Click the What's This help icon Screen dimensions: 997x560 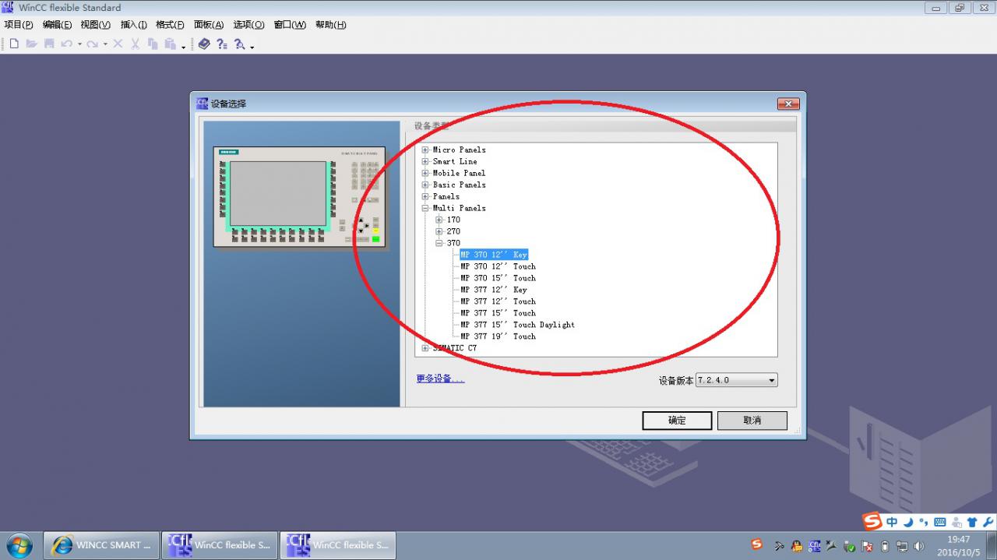click(x=222, y=44)
